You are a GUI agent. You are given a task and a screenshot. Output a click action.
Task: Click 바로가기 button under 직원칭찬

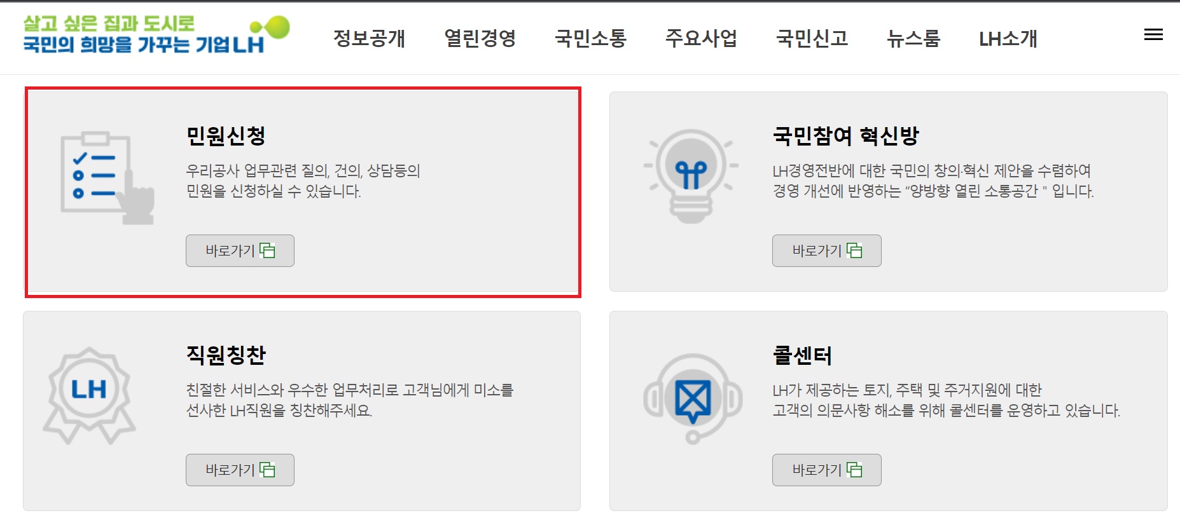(x=240, y=470)
